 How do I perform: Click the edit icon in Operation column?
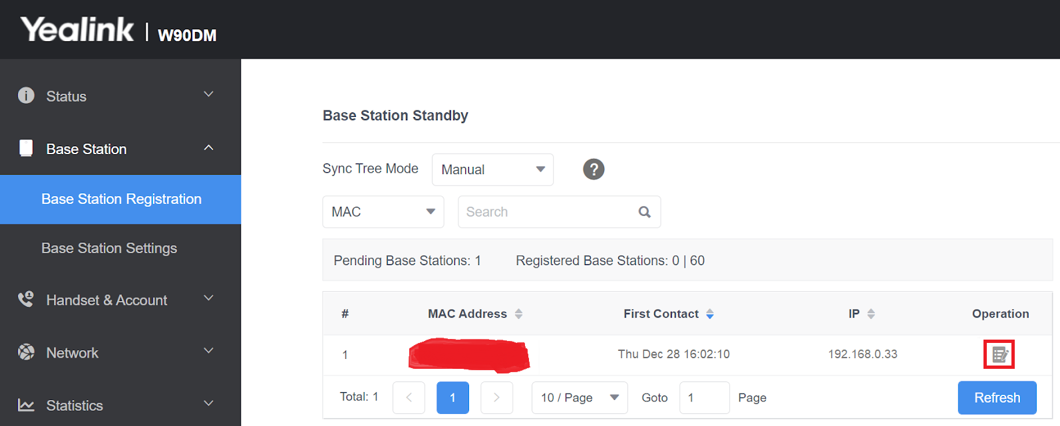(999, 354)
